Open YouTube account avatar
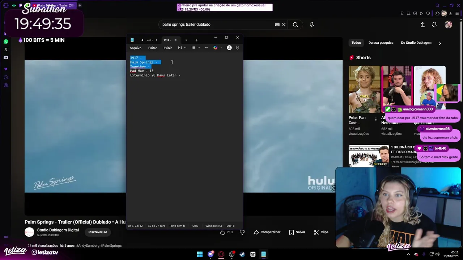Screen dimensions: 463x260 (449, 25)
